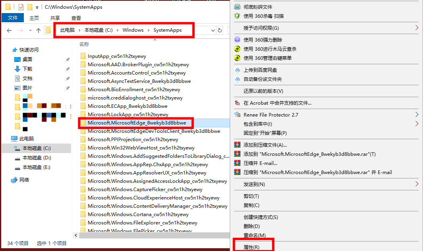This screenshot has width=423, height=251.
Task: Select the Microsoft.Windows.Cortana folder icon
Action: [83, 215]
